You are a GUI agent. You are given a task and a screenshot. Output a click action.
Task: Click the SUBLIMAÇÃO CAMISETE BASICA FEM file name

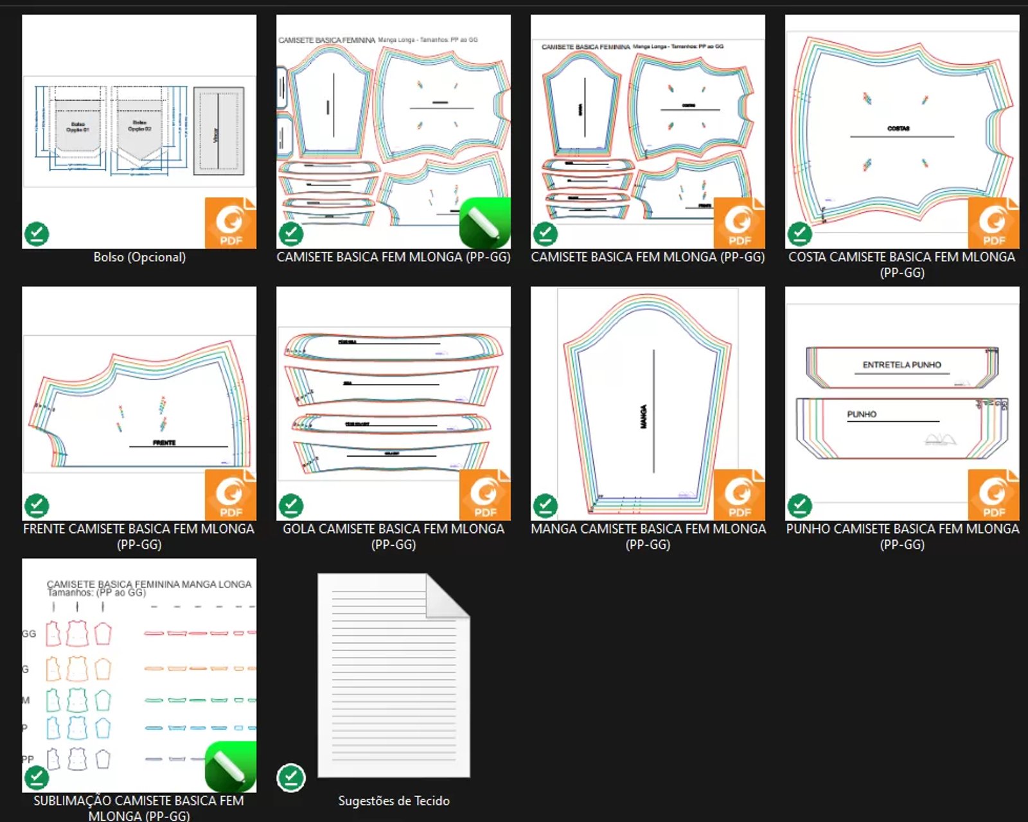click(x=139, y=808)
